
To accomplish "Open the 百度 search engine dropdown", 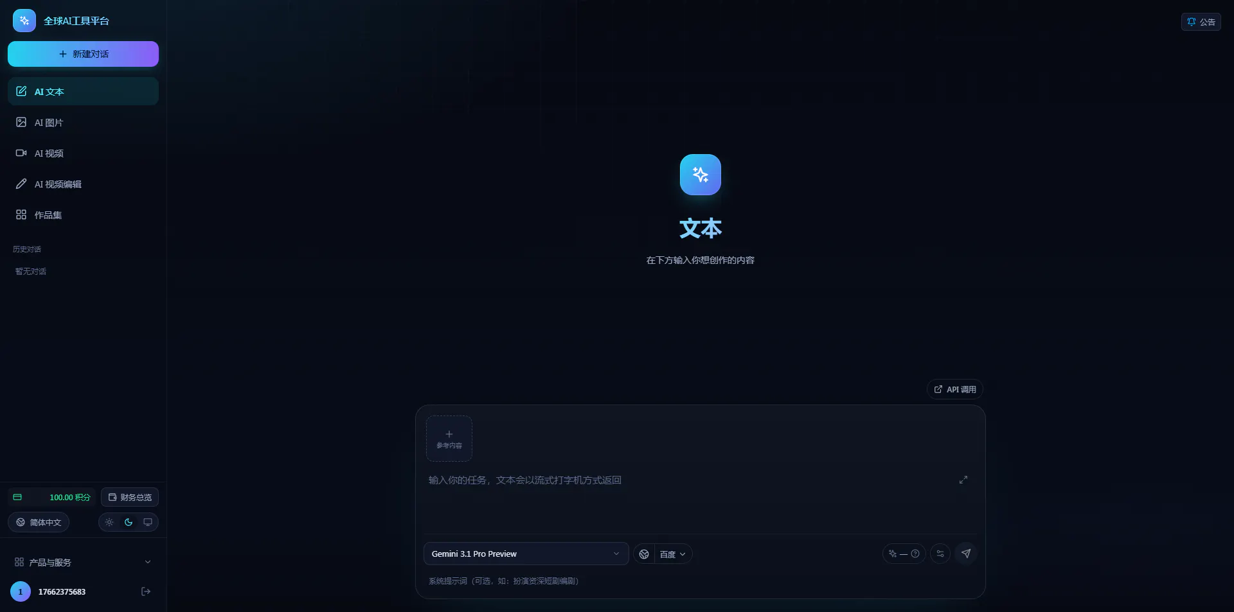I will [x=673, y=554].
